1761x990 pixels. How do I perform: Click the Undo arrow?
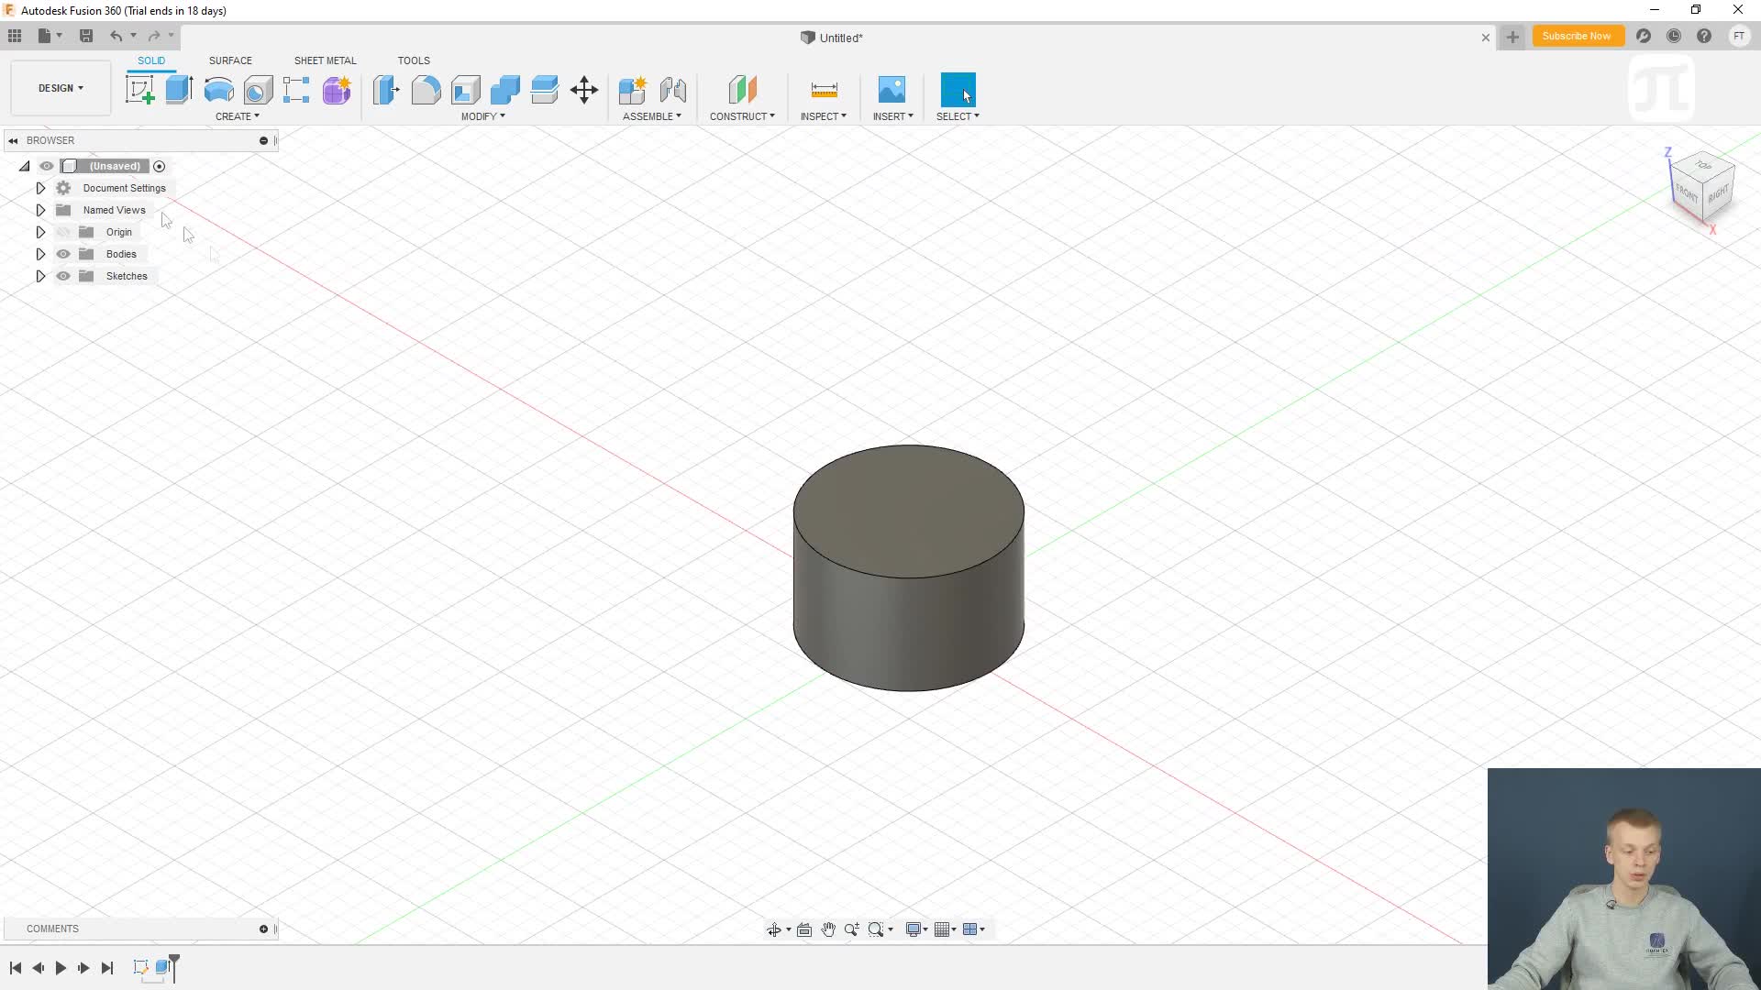click(116, 36)
